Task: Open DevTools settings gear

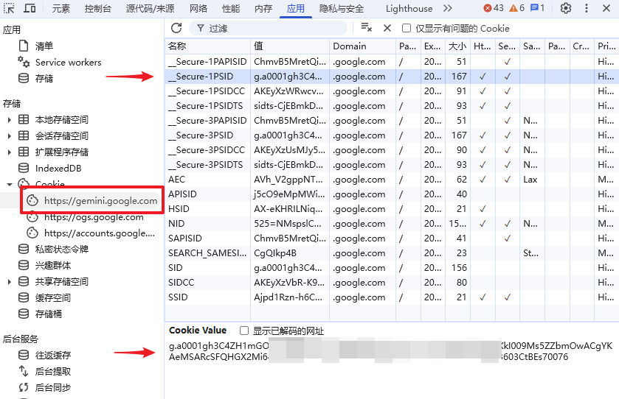Action: click(566, 8)
